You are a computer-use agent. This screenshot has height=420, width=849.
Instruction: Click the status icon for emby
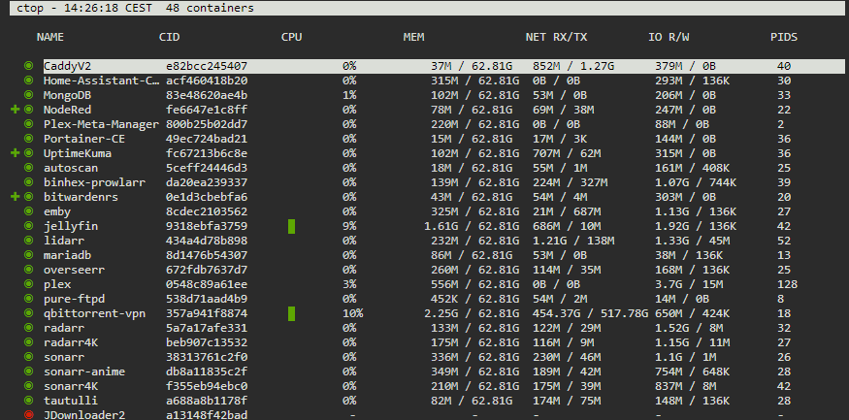29,211
